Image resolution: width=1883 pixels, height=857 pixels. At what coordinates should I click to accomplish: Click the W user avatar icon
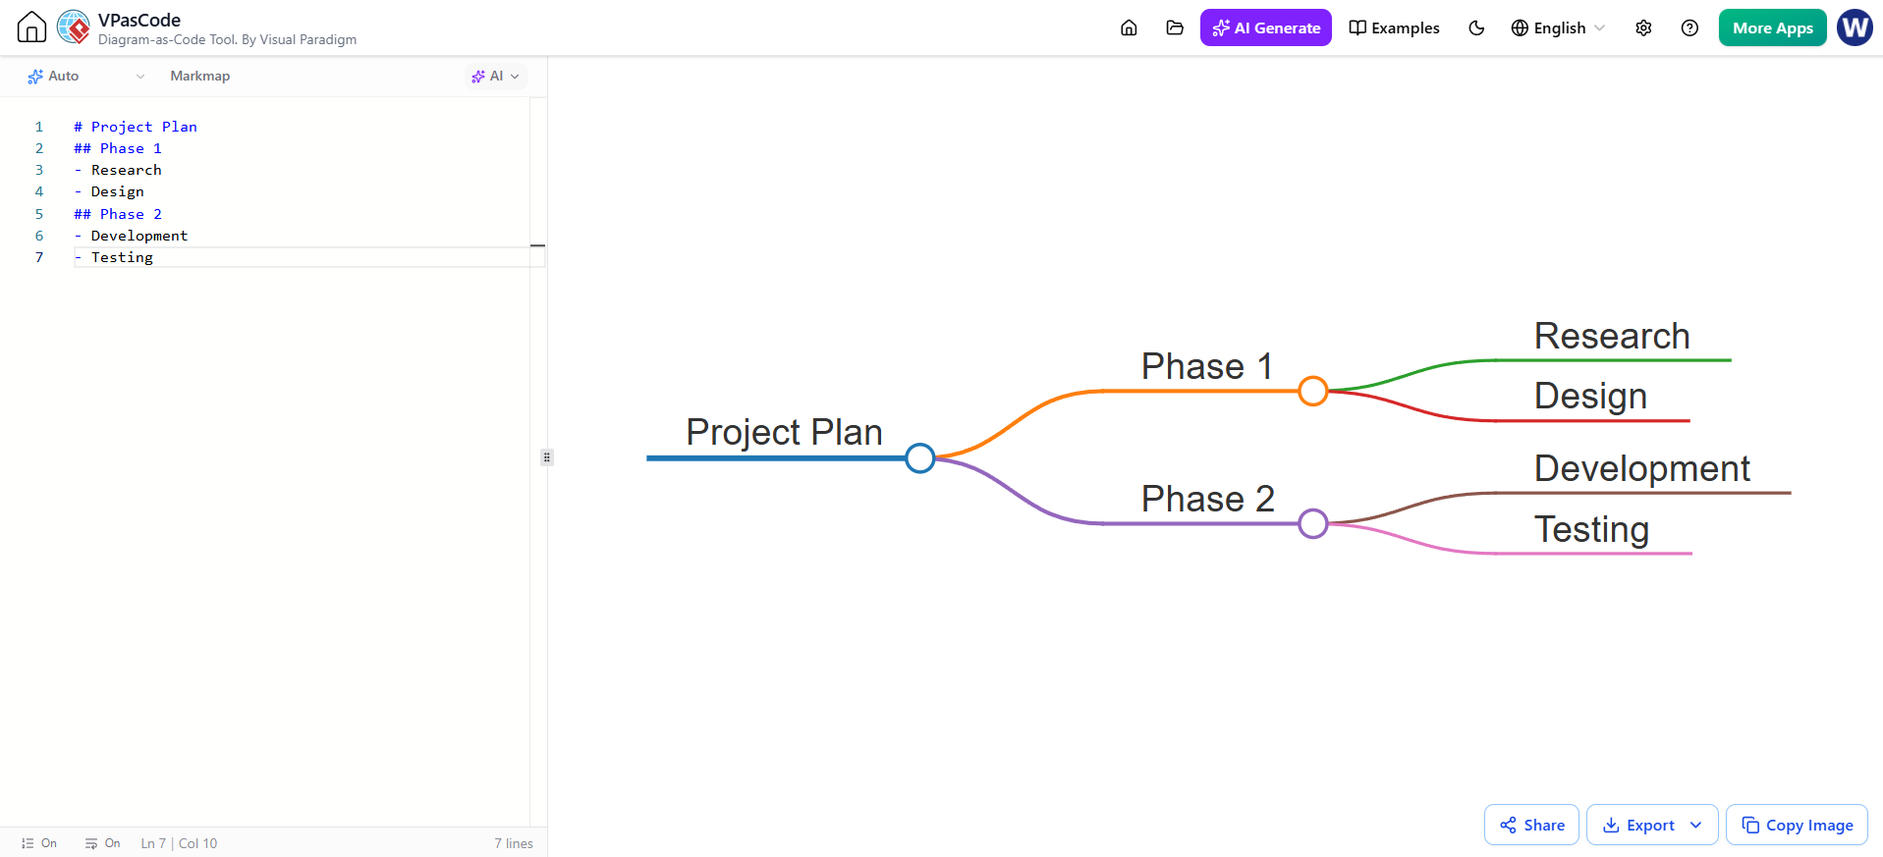click(x=1855, y=27)
